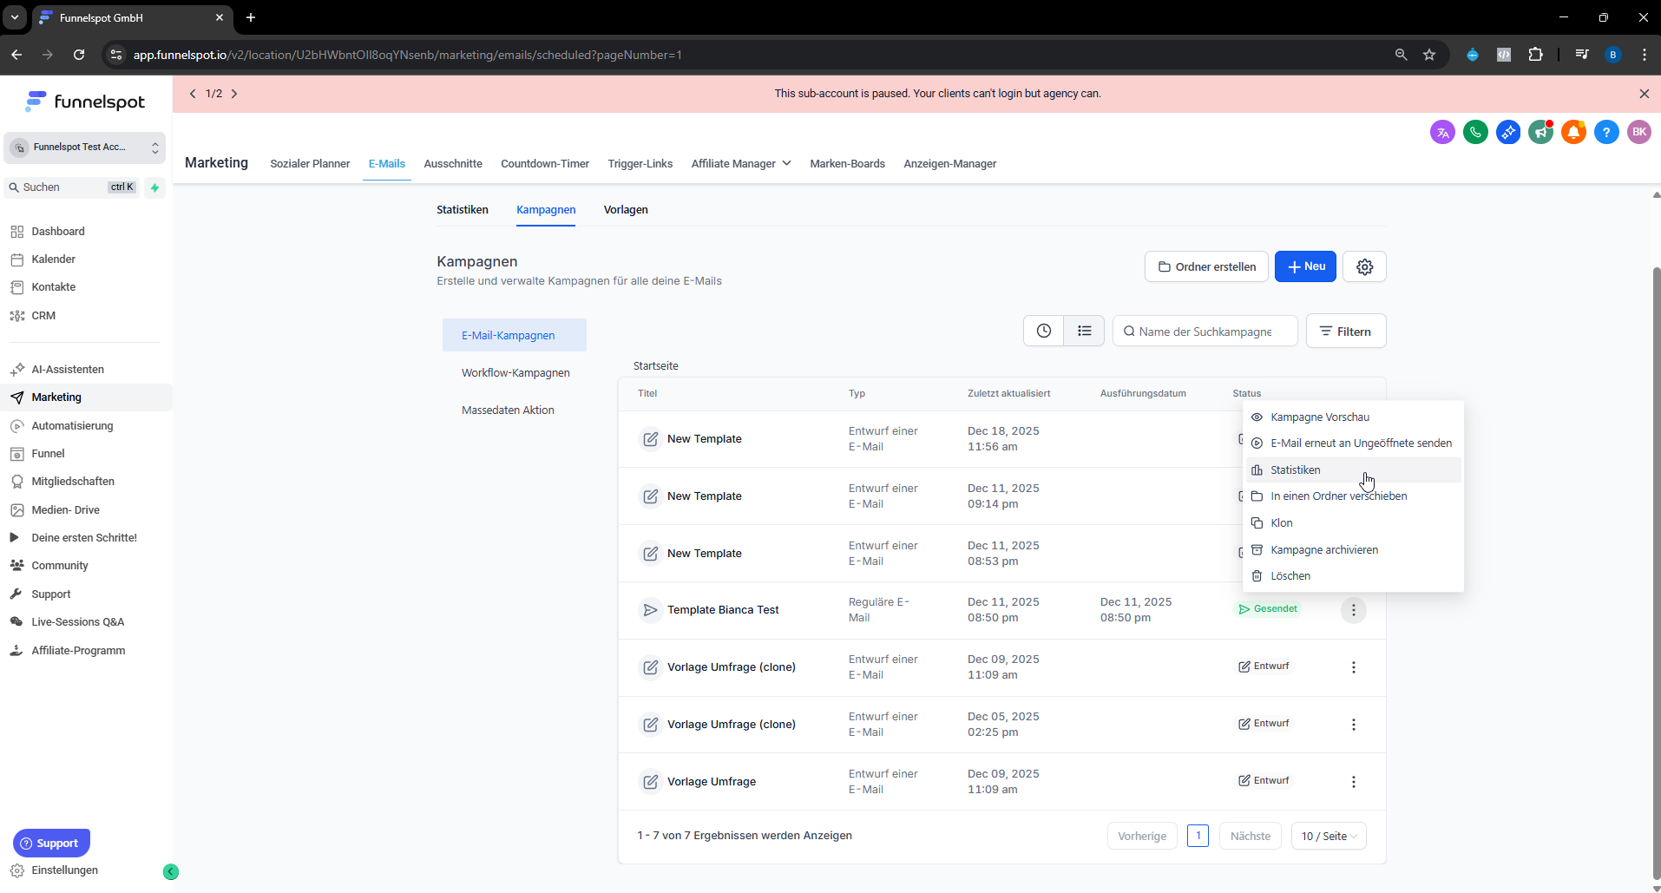1661x893 pixels.
Task: Click the browser zoom magnifier icon
Action: (1401, 55)
